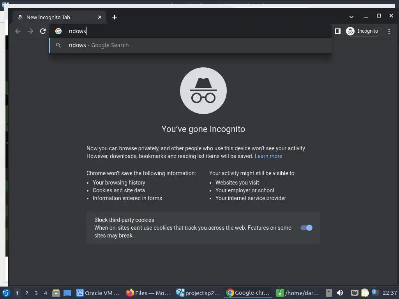Click the green archive icon in the taskbar

[x=280, y=293]
